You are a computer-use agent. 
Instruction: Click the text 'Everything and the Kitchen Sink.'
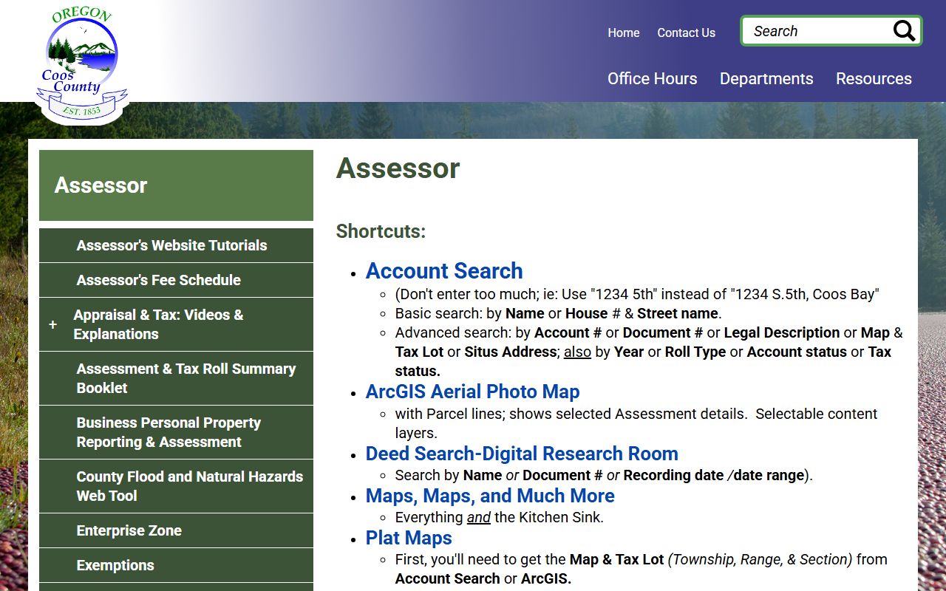pos(500,517)
